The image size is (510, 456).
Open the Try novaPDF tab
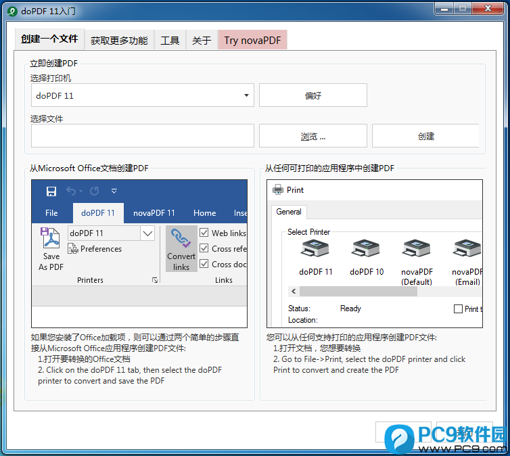[x=252, y=41]
